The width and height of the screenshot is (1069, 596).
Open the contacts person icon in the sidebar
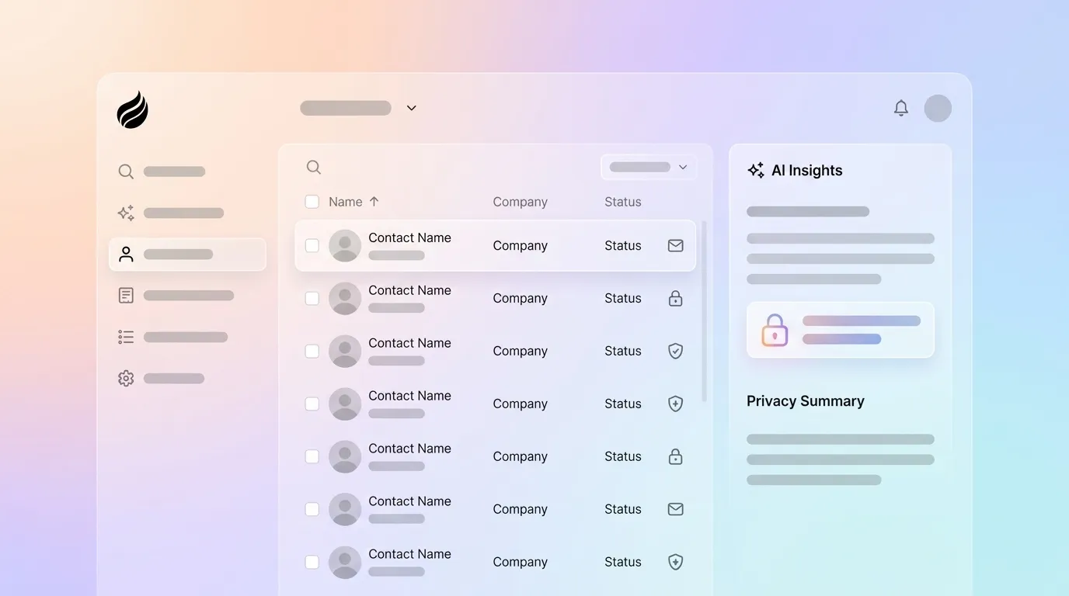click(126, 254)
